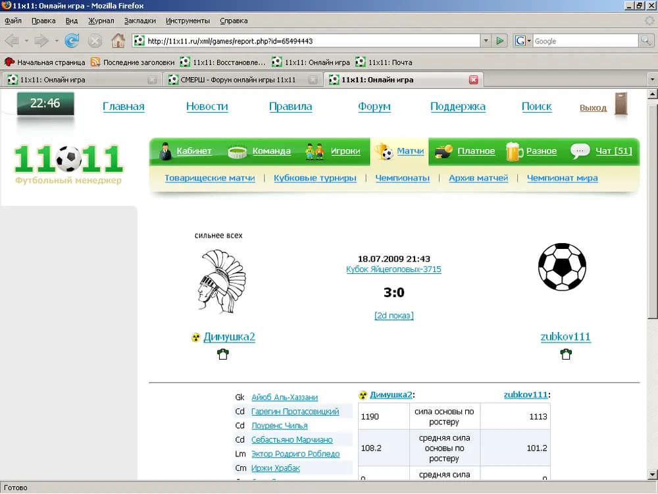Open player Айюб Аль-Хаззани profile
Image resolution: width=658 pixels, height=494 pixels.
284,397
